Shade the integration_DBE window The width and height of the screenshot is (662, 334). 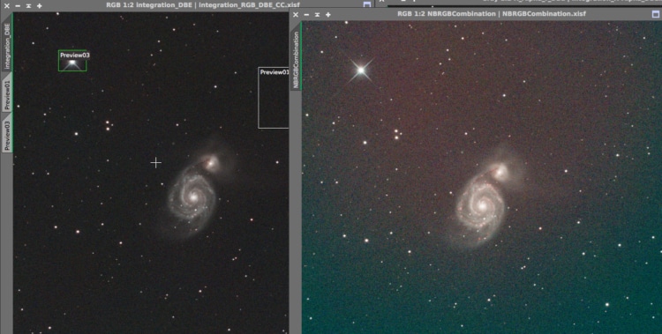28,6
